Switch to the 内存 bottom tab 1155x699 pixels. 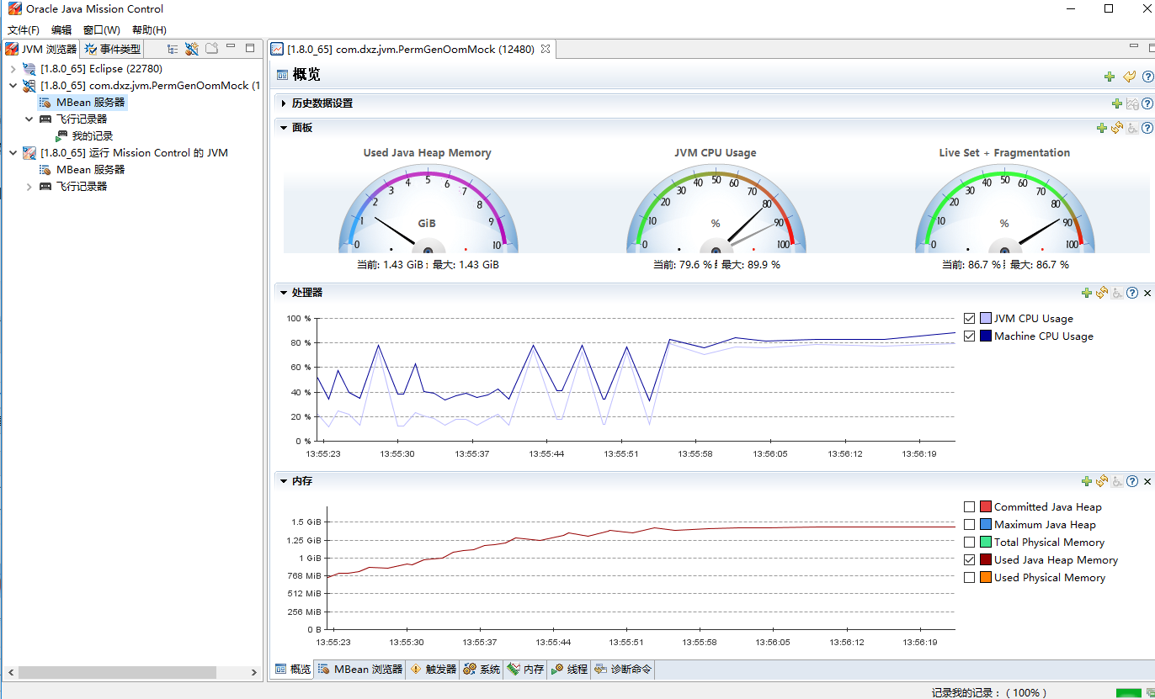click(525, 670)
